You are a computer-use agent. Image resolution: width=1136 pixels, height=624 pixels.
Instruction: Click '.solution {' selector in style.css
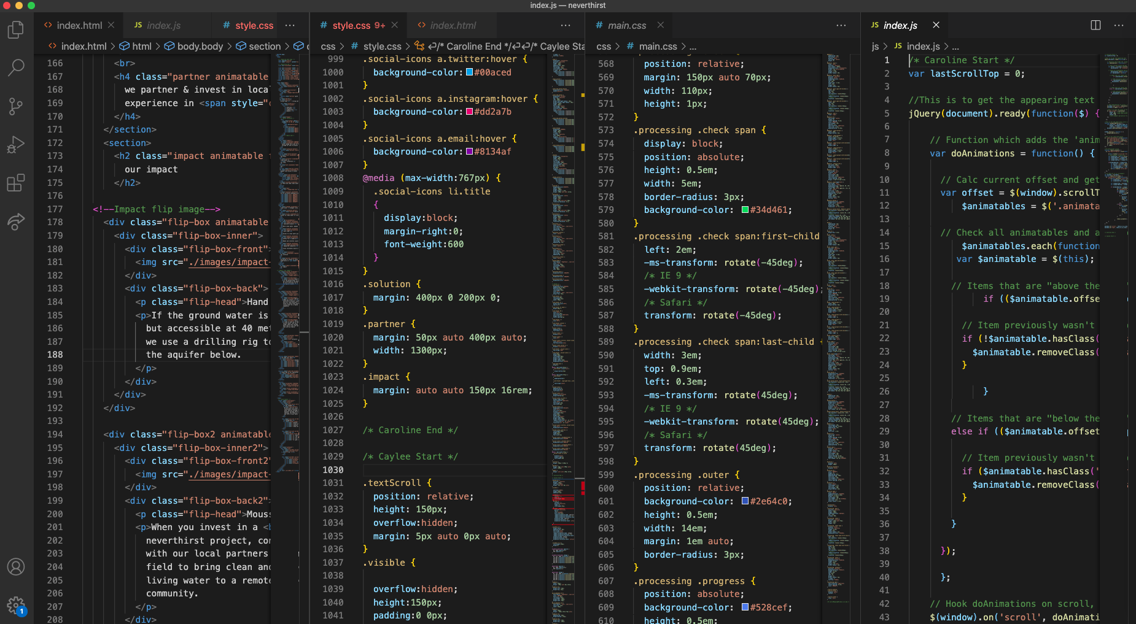tap(392, 284)
